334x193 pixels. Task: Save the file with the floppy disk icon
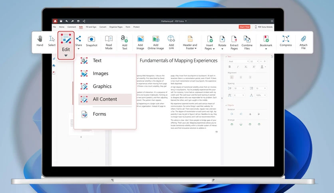click(61, 21)
